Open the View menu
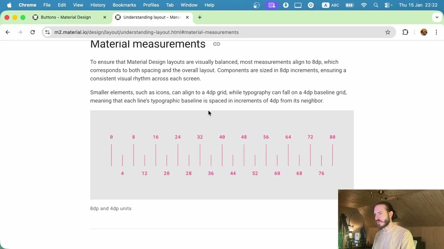The image size is (444, 249). [78, 5]
